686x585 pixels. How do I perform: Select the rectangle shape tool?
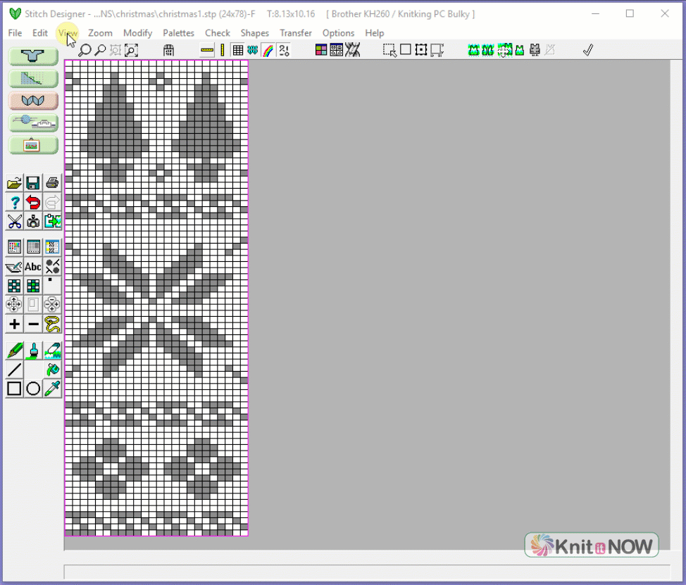(x=14, y=389)
